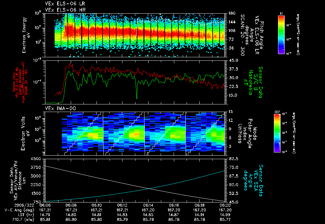Click the 06:06 time tick label
Screen dimensions: 325x224
point(45,206)
